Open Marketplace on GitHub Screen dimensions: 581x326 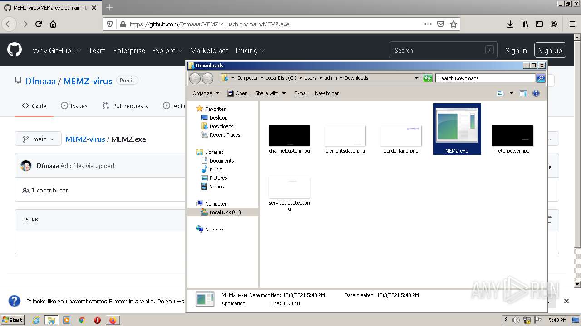[209, 50]
